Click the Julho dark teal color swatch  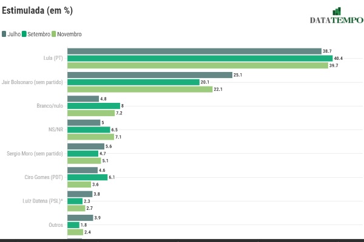click(4, 34)
